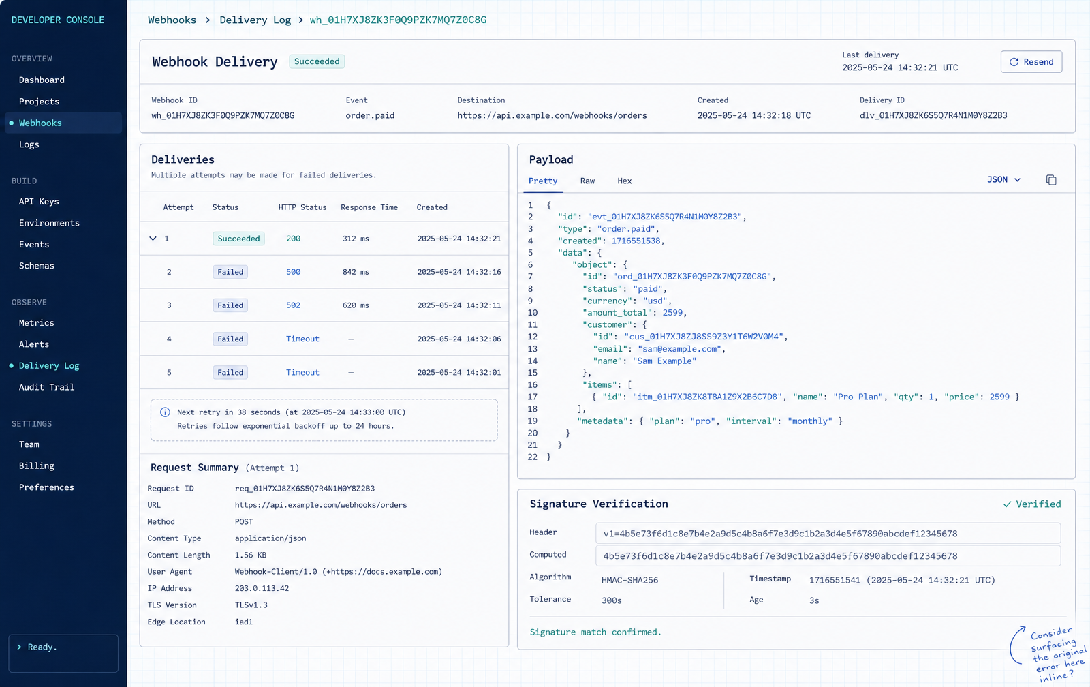Click the Succeeded badge next to Webhook Delivery
The width and height of the screenshot is (1090, 687).
click(x=317, y=61)
